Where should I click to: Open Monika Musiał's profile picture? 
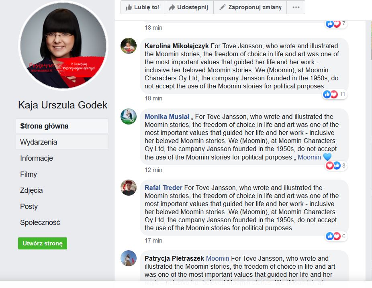tap(129, 116)
